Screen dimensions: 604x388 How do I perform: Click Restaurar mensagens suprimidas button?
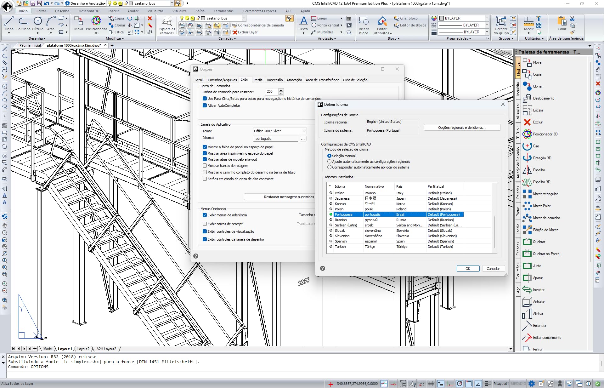click(x=280, y=197)
